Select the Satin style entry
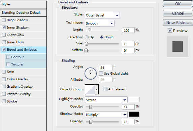The width and height of the screenshot is (193, 131). [10, 72]
